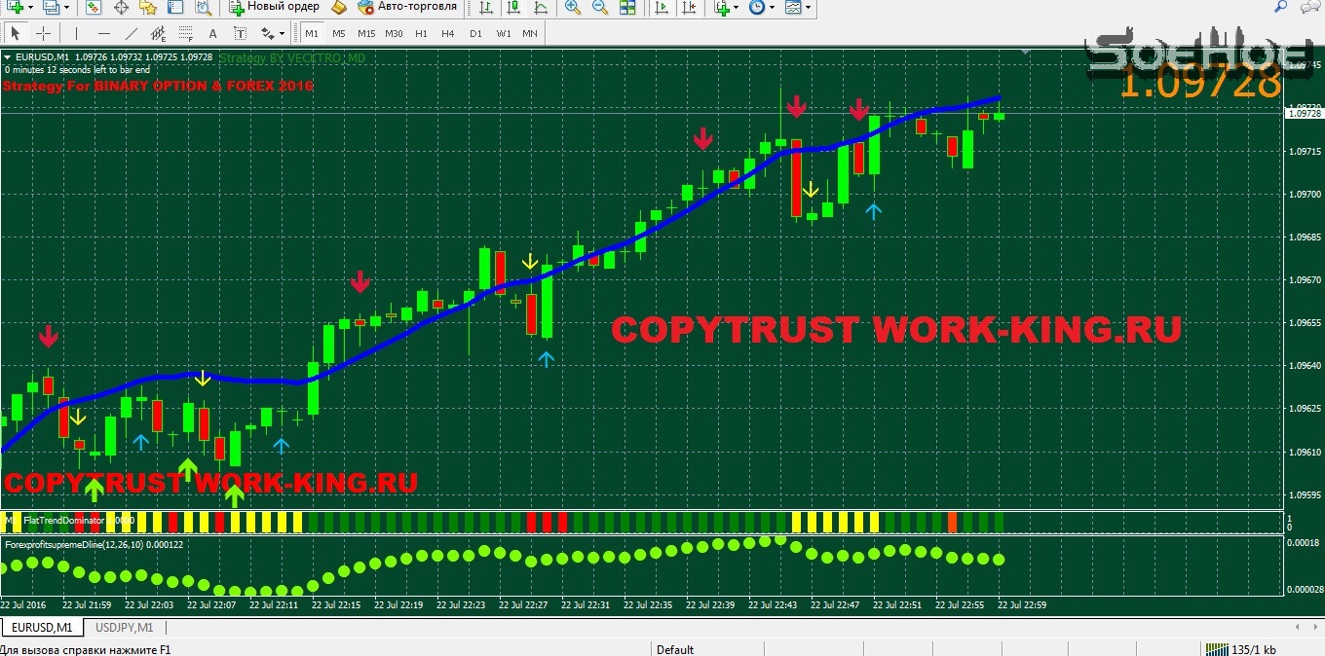Click the Zoom Out magnifier icon
1325x656 pixels.
pyautogui.click(x=600, y=8)
